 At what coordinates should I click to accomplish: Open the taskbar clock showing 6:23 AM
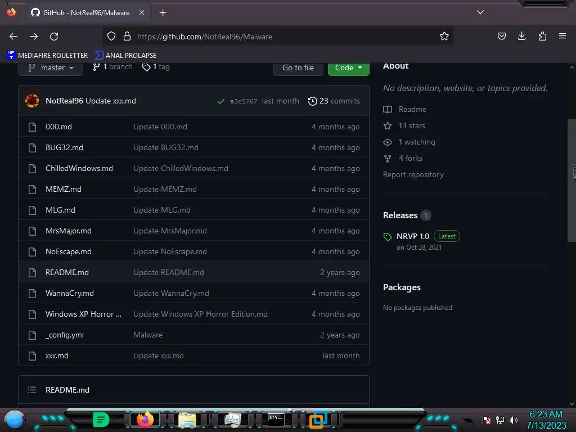point(546,420)
